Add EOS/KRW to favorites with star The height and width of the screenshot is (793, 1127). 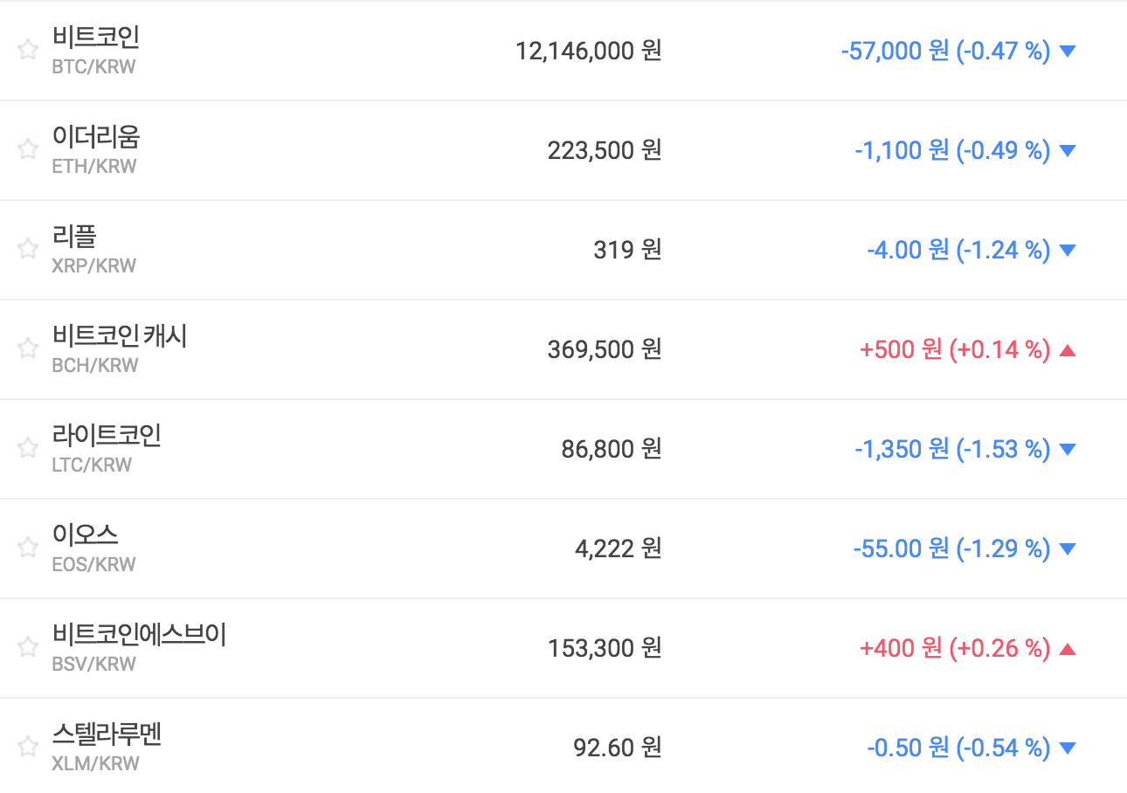[28, 548]
